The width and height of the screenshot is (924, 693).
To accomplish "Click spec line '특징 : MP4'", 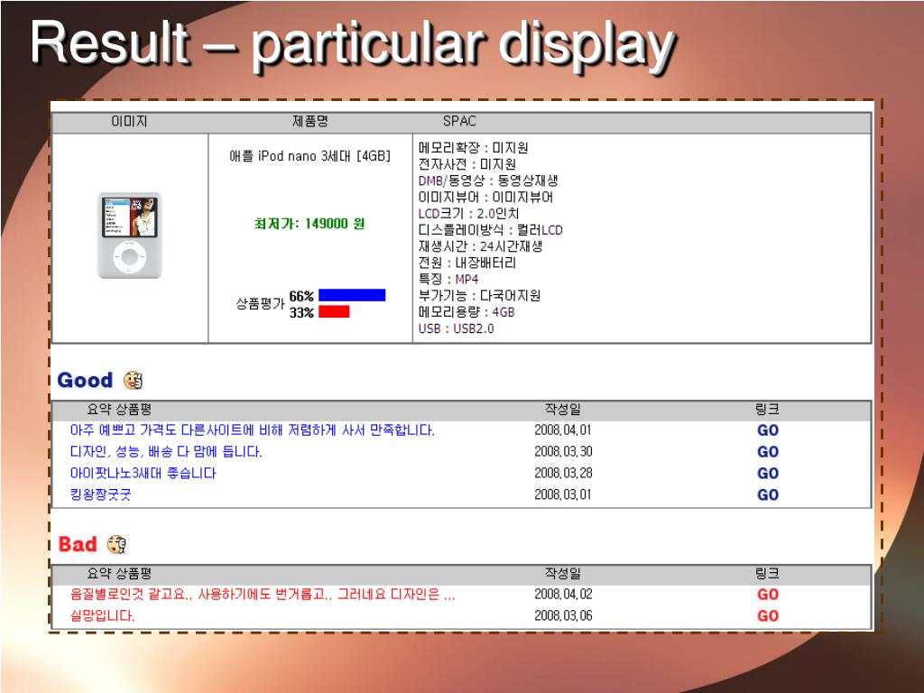I will 448,280.
